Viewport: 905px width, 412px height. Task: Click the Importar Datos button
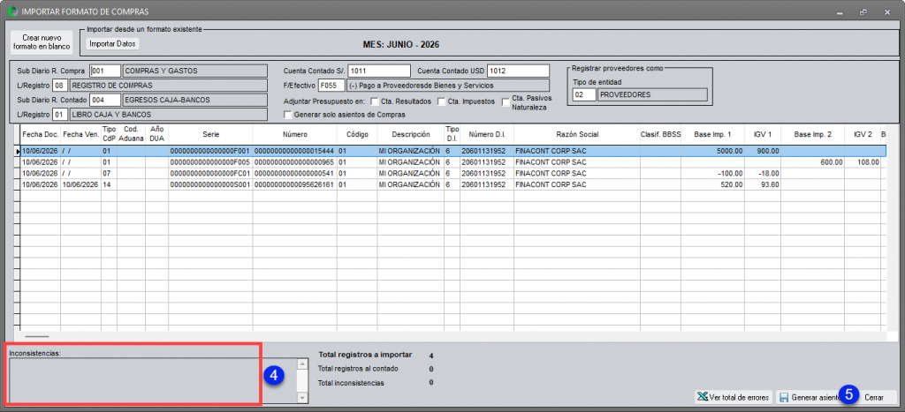[x=113, y=43]
